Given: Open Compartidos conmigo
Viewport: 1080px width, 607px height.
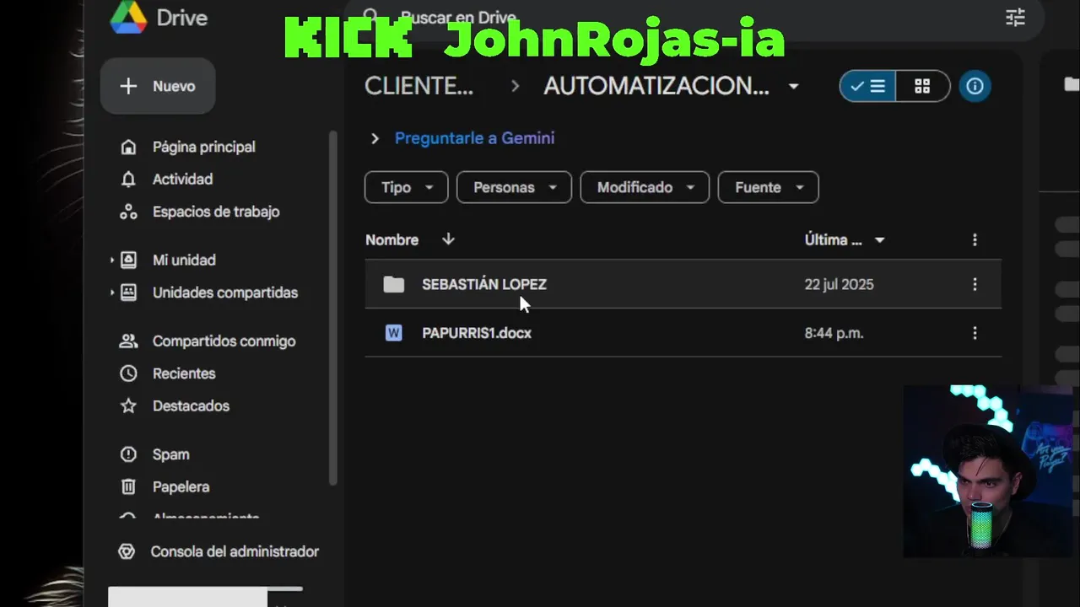Looking at the screenshot, I should click(x=224, y=341).
